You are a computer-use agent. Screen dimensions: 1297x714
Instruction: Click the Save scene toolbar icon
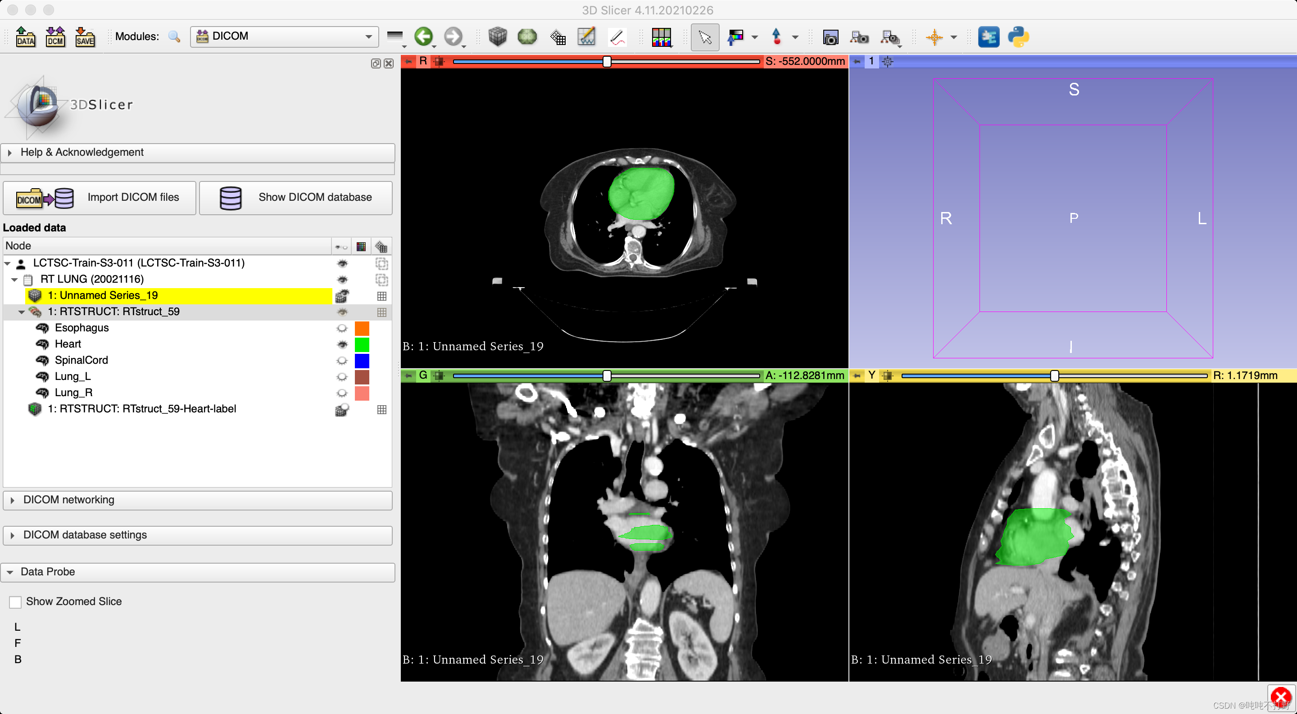tap(85, 37)
